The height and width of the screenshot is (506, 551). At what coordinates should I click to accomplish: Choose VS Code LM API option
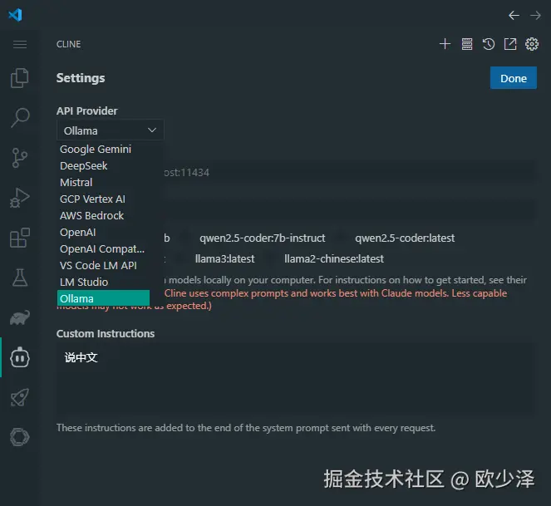tap(103, 265)
